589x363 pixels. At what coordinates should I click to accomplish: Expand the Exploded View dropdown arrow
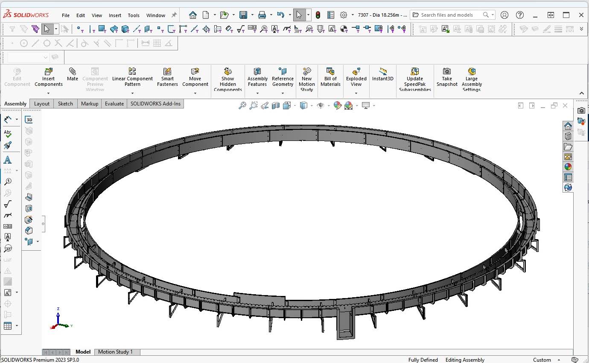coord(356,93)
